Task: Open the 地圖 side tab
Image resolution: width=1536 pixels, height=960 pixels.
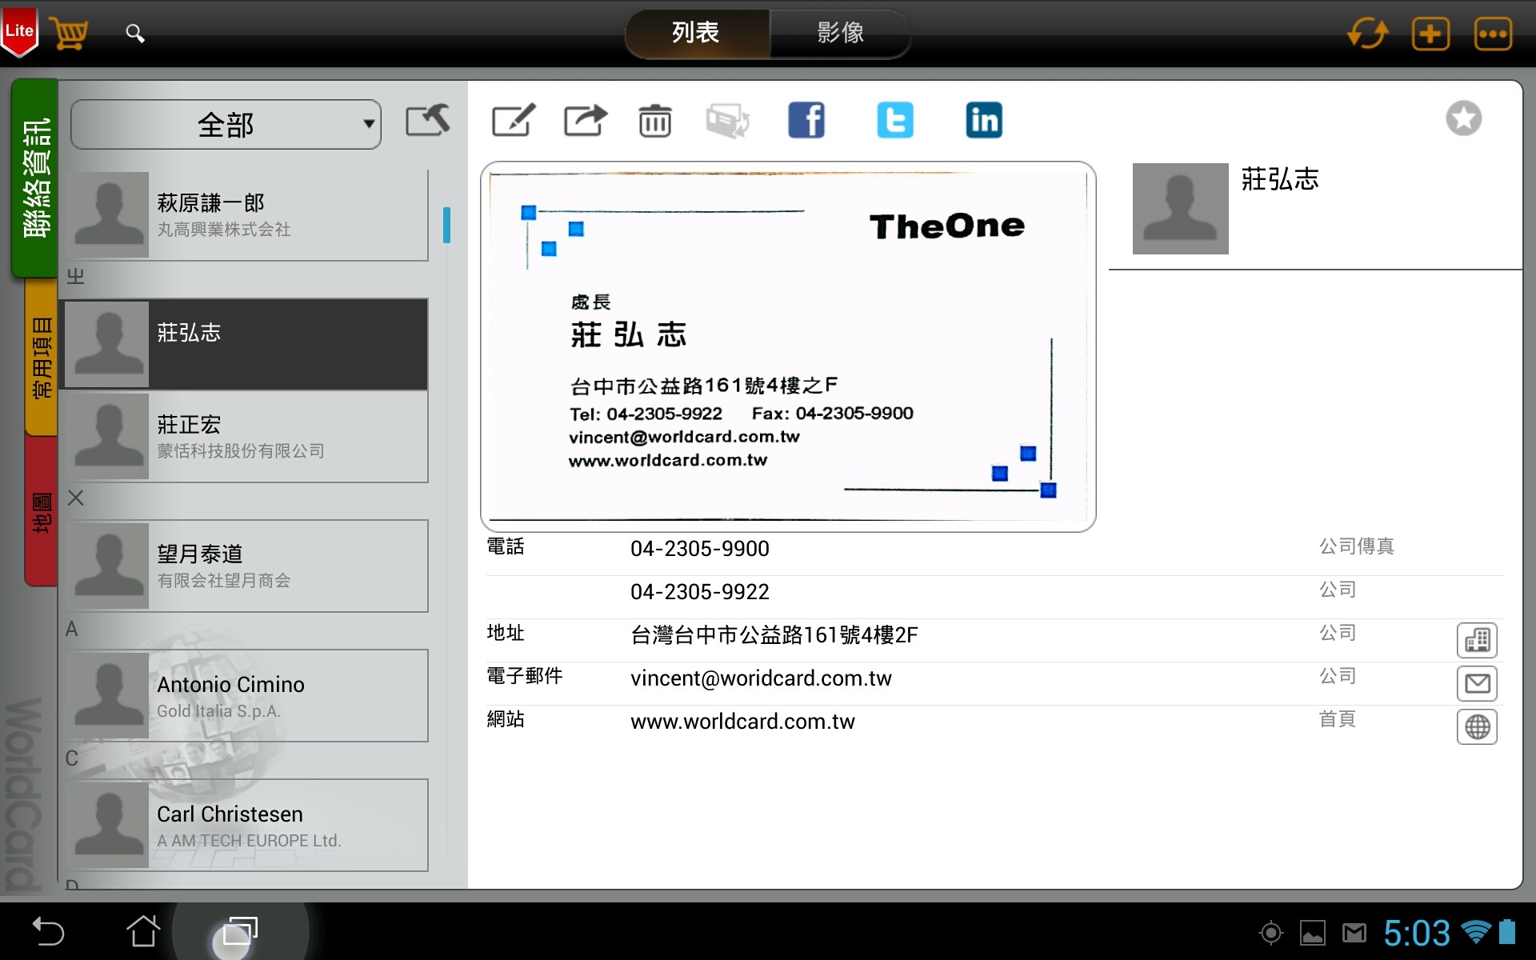Action: pos(42,512)
